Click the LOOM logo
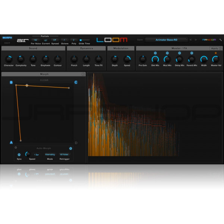Screen dimensions: 224x224 tap(112, 40)
